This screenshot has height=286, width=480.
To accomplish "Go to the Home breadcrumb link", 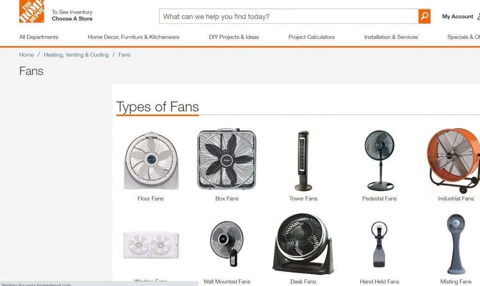I will pyautogui.click(x=26, y=55).
